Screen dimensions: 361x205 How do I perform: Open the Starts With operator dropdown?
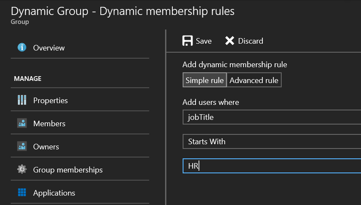pyautogui.click(x=272, y=142)
